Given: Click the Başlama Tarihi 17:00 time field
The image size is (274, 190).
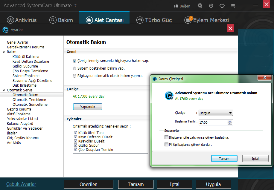Looking at the screenshot, I should point(212,122).
